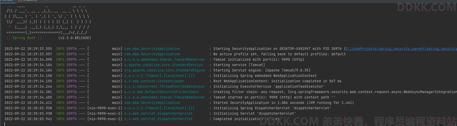
Task: Click 'No active profile set' log message
Action: 279,54
